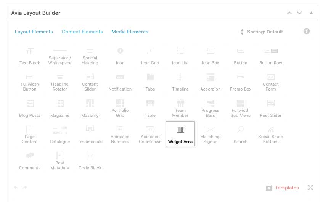Move Avia Layout Builder panel up
Viewport: 323px width, 202px height.
[x=289, y=13]
